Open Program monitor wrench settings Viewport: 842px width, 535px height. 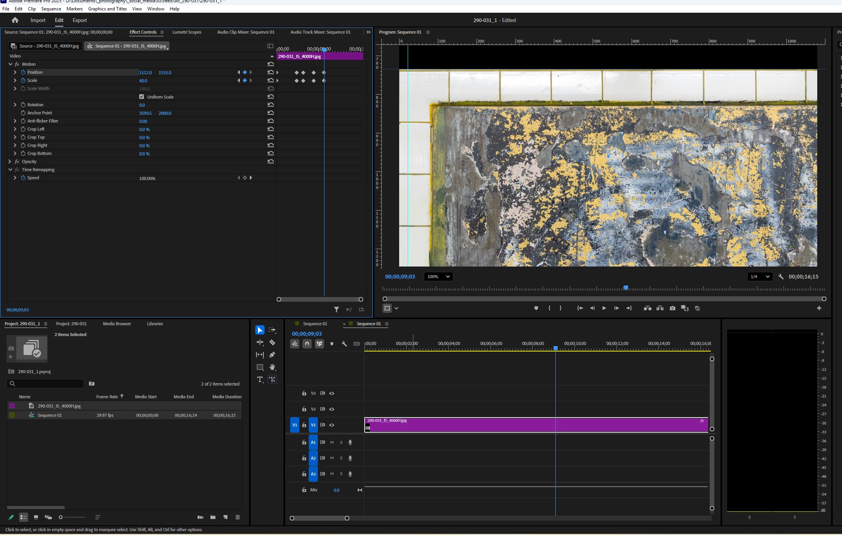[781, 277]
